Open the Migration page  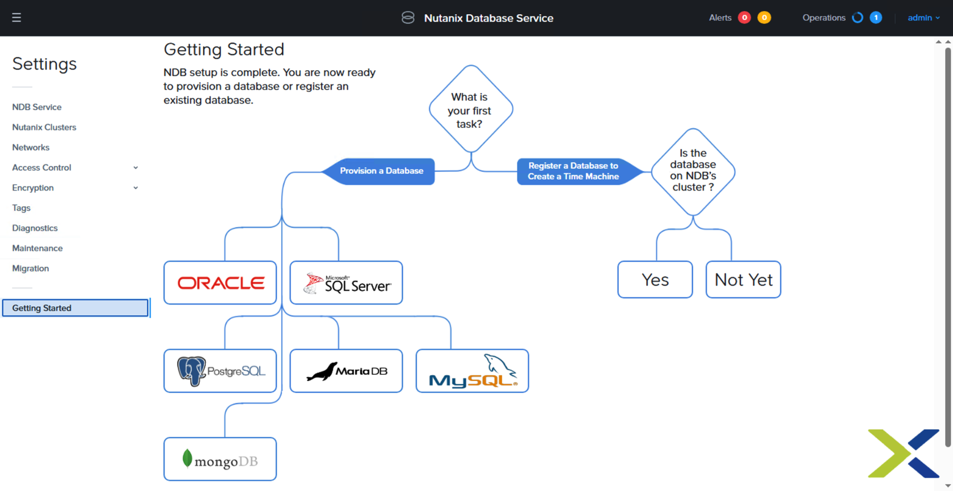pos(31,268)
